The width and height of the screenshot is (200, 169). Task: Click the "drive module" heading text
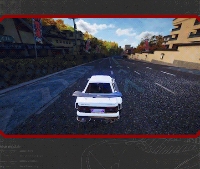[x=10, y=147]
